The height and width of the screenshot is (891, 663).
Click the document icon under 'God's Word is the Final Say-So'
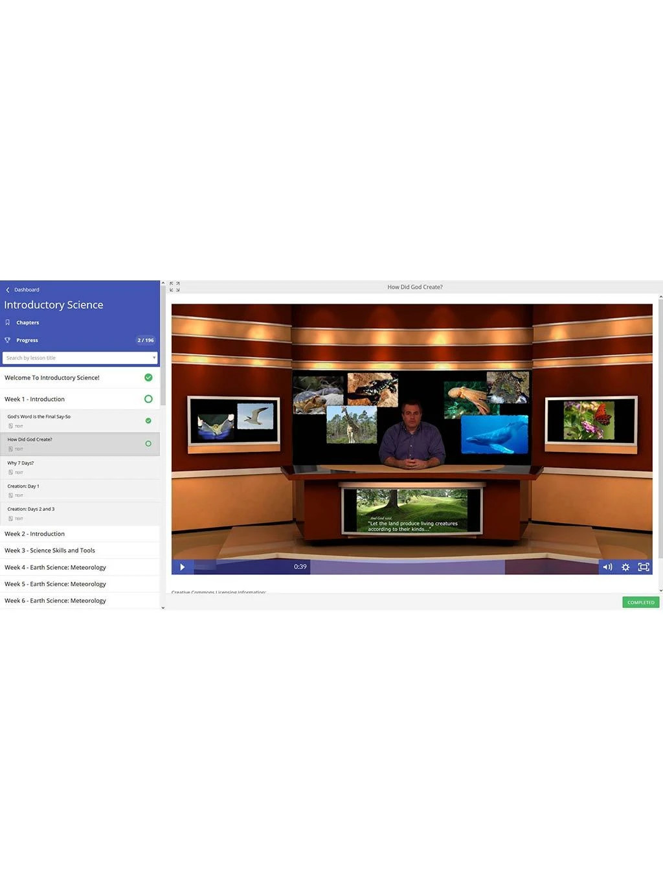[x=10, y=426]
